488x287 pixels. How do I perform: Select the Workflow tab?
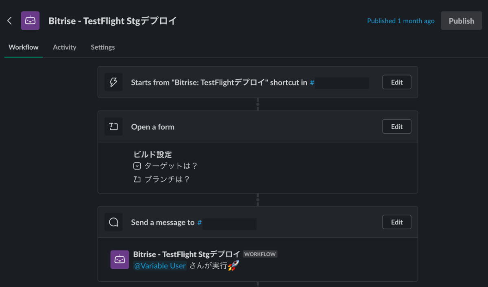[24, 47]
